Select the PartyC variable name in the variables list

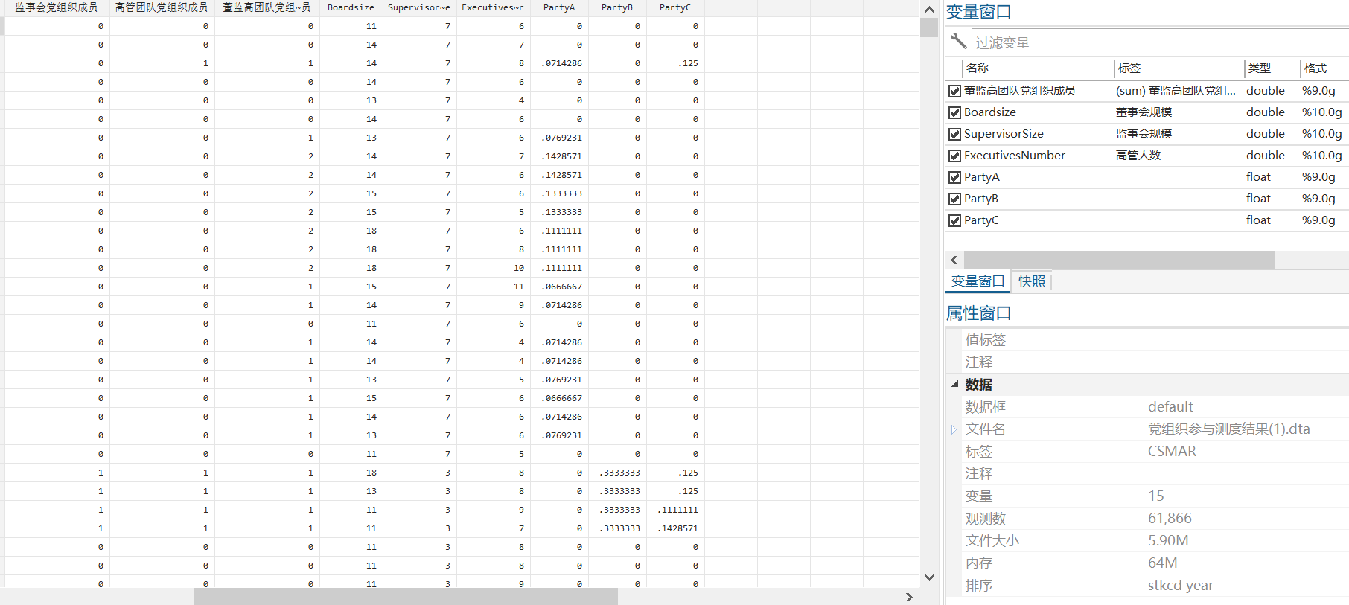[x=981, y=220]
